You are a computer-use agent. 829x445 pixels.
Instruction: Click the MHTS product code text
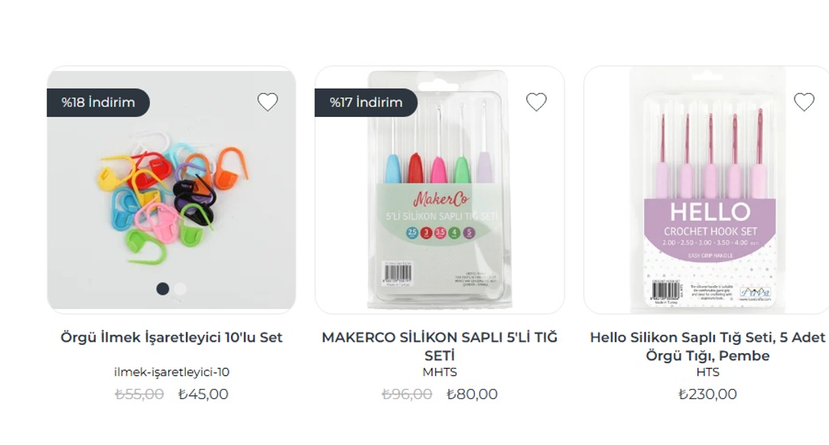(x=440, y=372)
